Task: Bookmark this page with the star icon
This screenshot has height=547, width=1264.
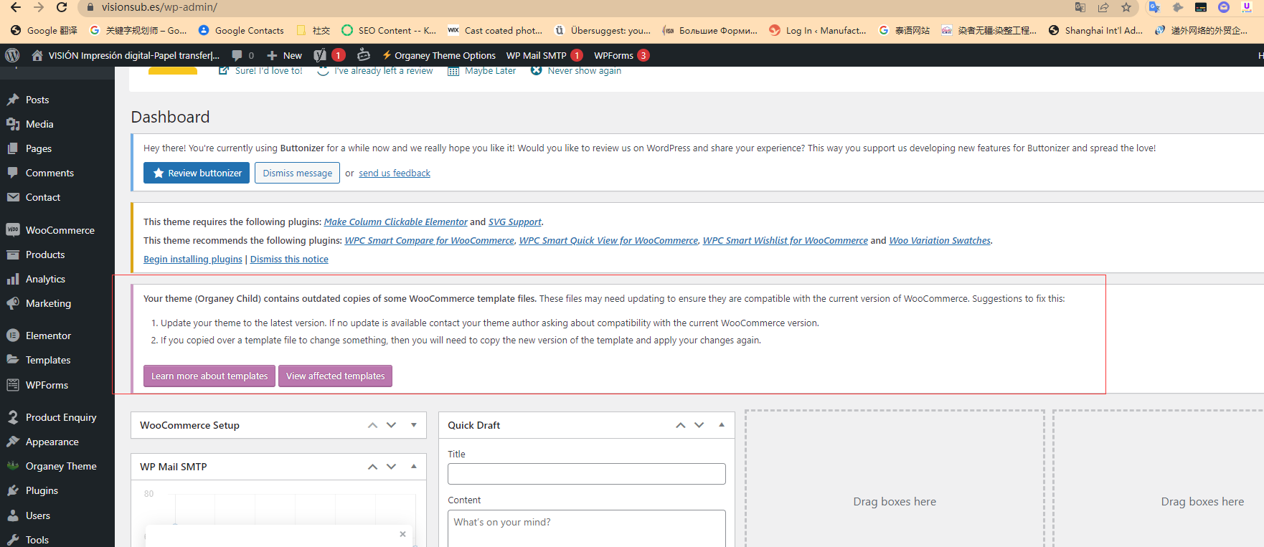Action: pos(1126,7)
